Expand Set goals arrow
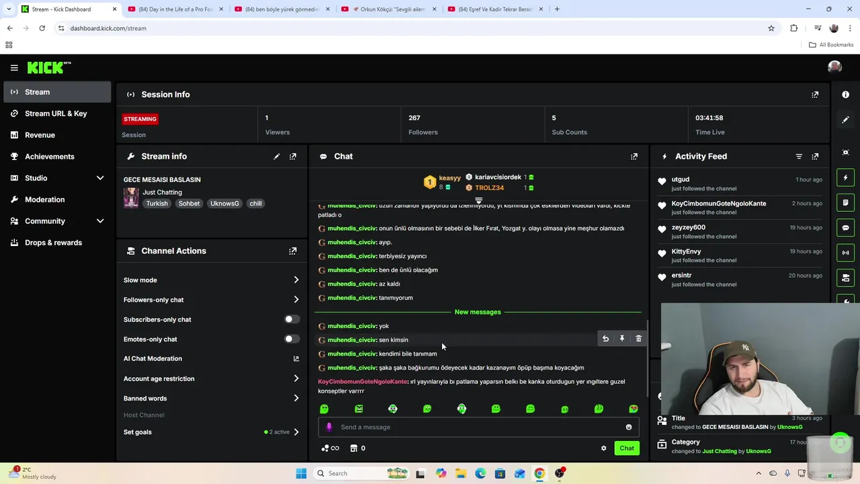 pos(296,432)
